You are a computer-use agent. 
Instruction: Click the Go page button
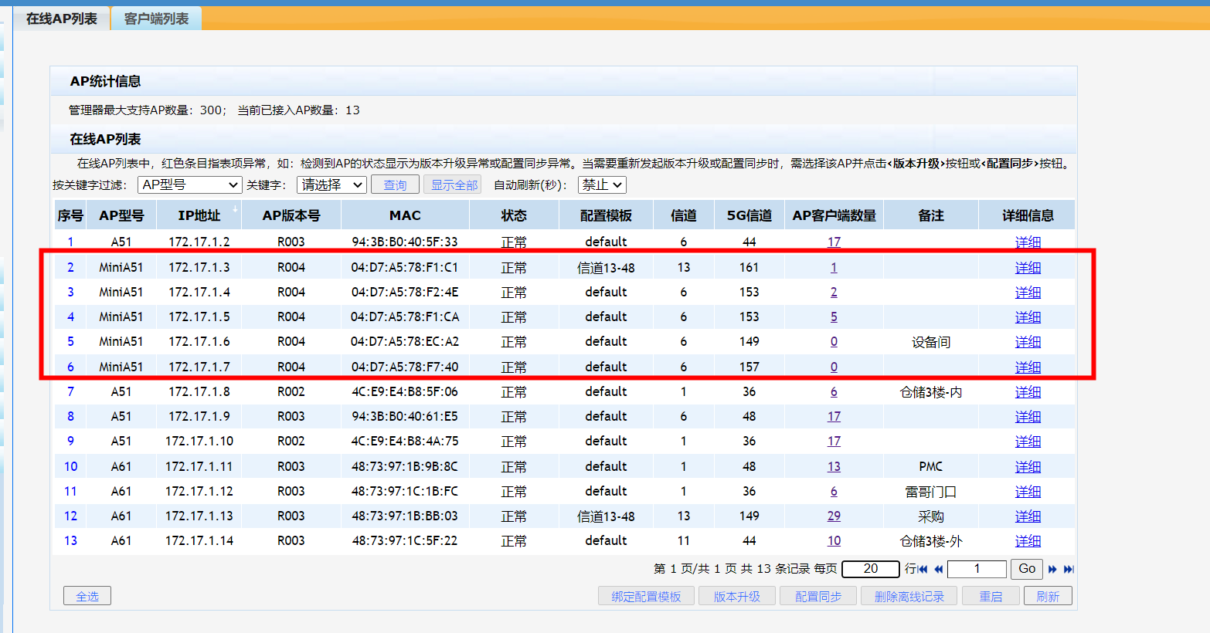point(1026,569)
